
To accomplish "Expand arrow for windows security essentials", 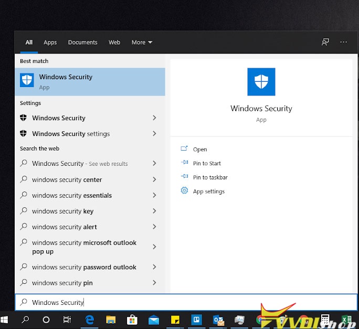I will [154, 195].
